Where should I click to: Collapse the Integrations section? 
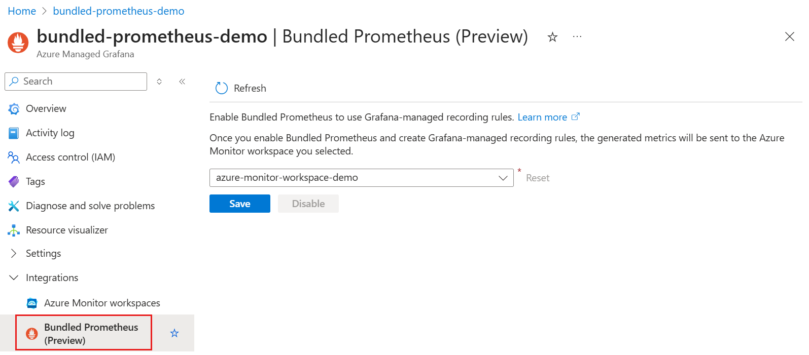click(x=13, y=278)
